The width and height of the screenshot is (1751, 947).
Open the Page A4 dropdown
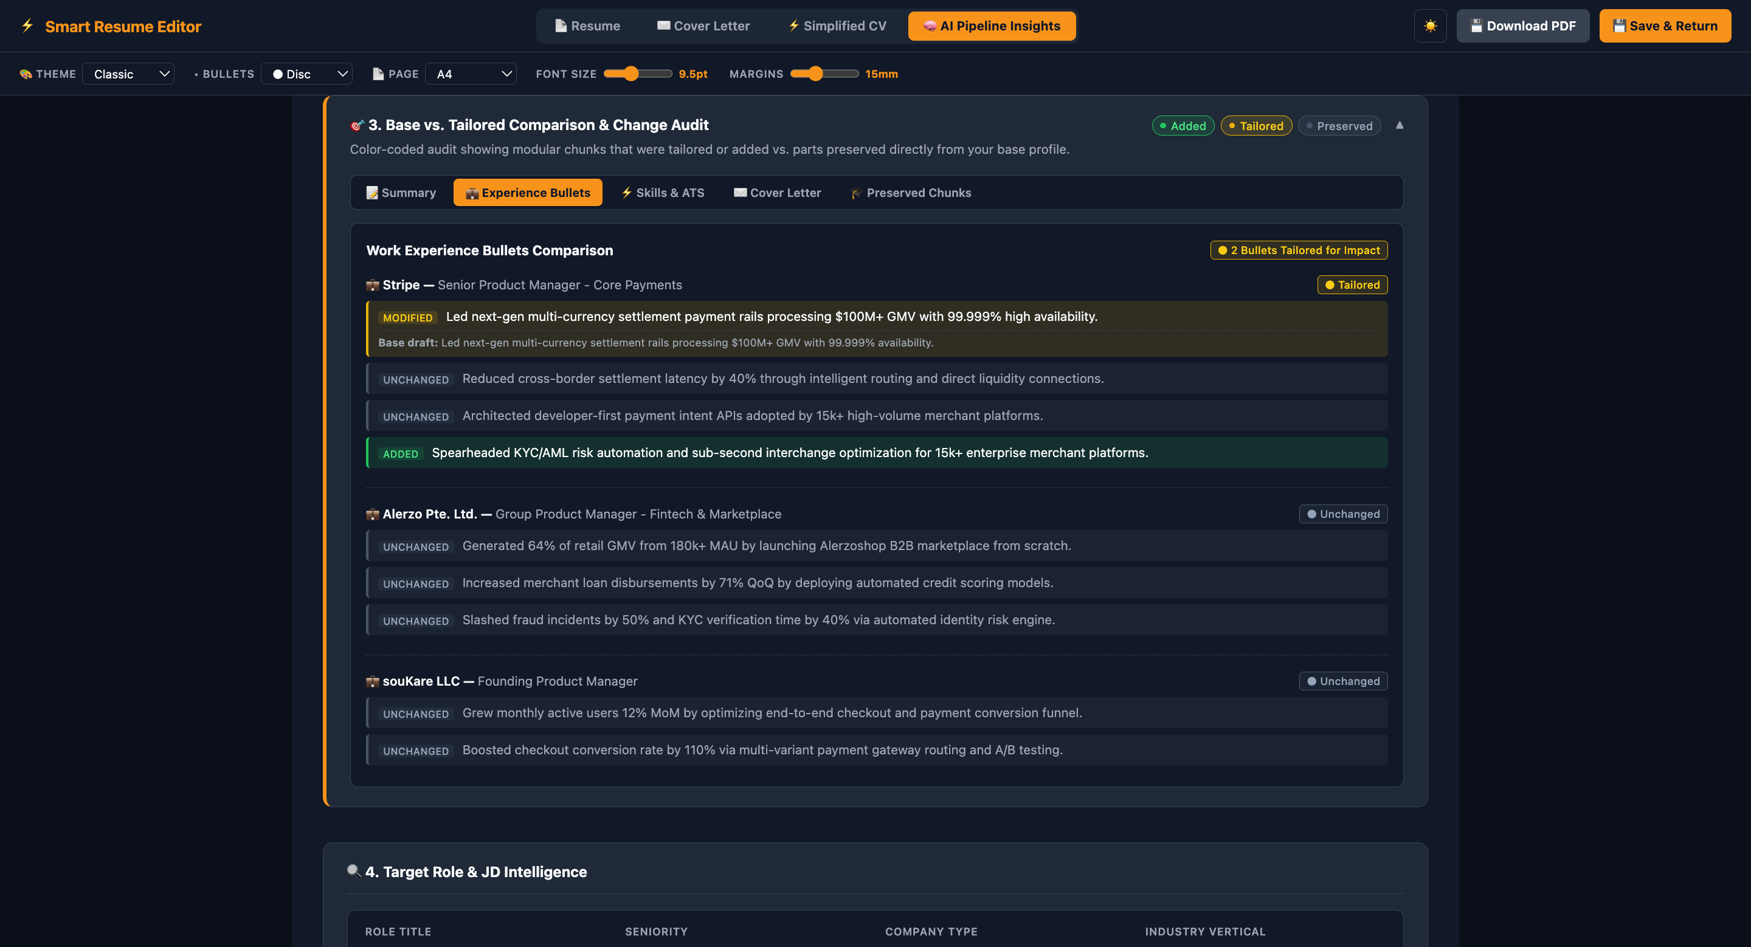point(471,74)
